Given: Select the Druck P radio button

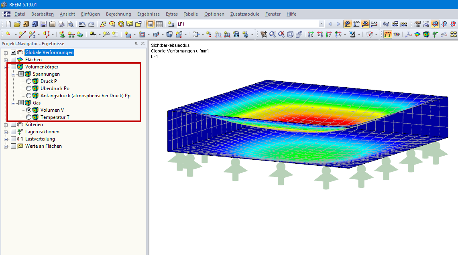Looking at the screenshot, I should tap(28, 81).
